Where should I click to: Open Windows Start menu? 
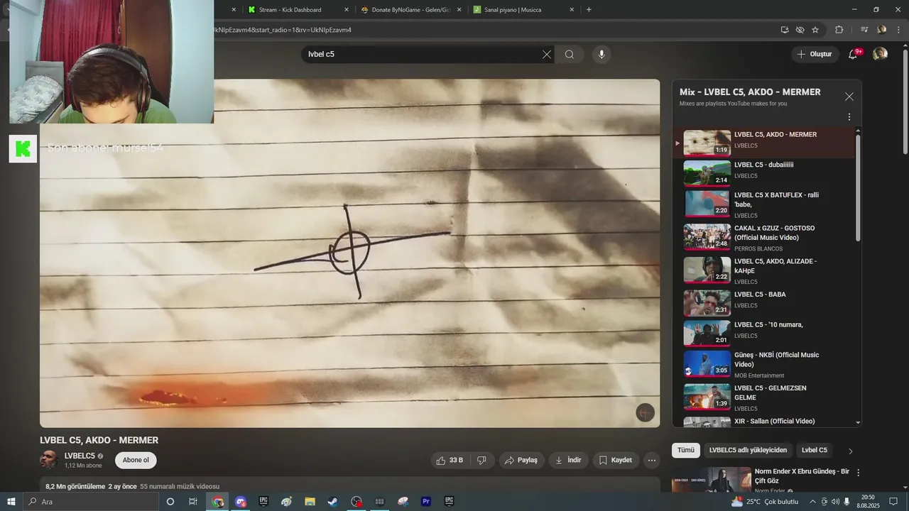coord(11,502)
